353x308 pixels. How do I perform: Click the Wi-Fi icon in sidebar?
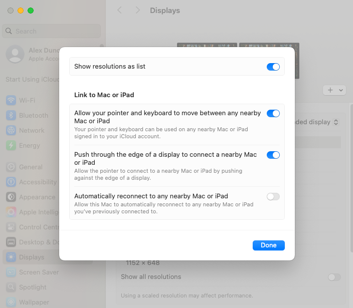click(x=11, y=100)
